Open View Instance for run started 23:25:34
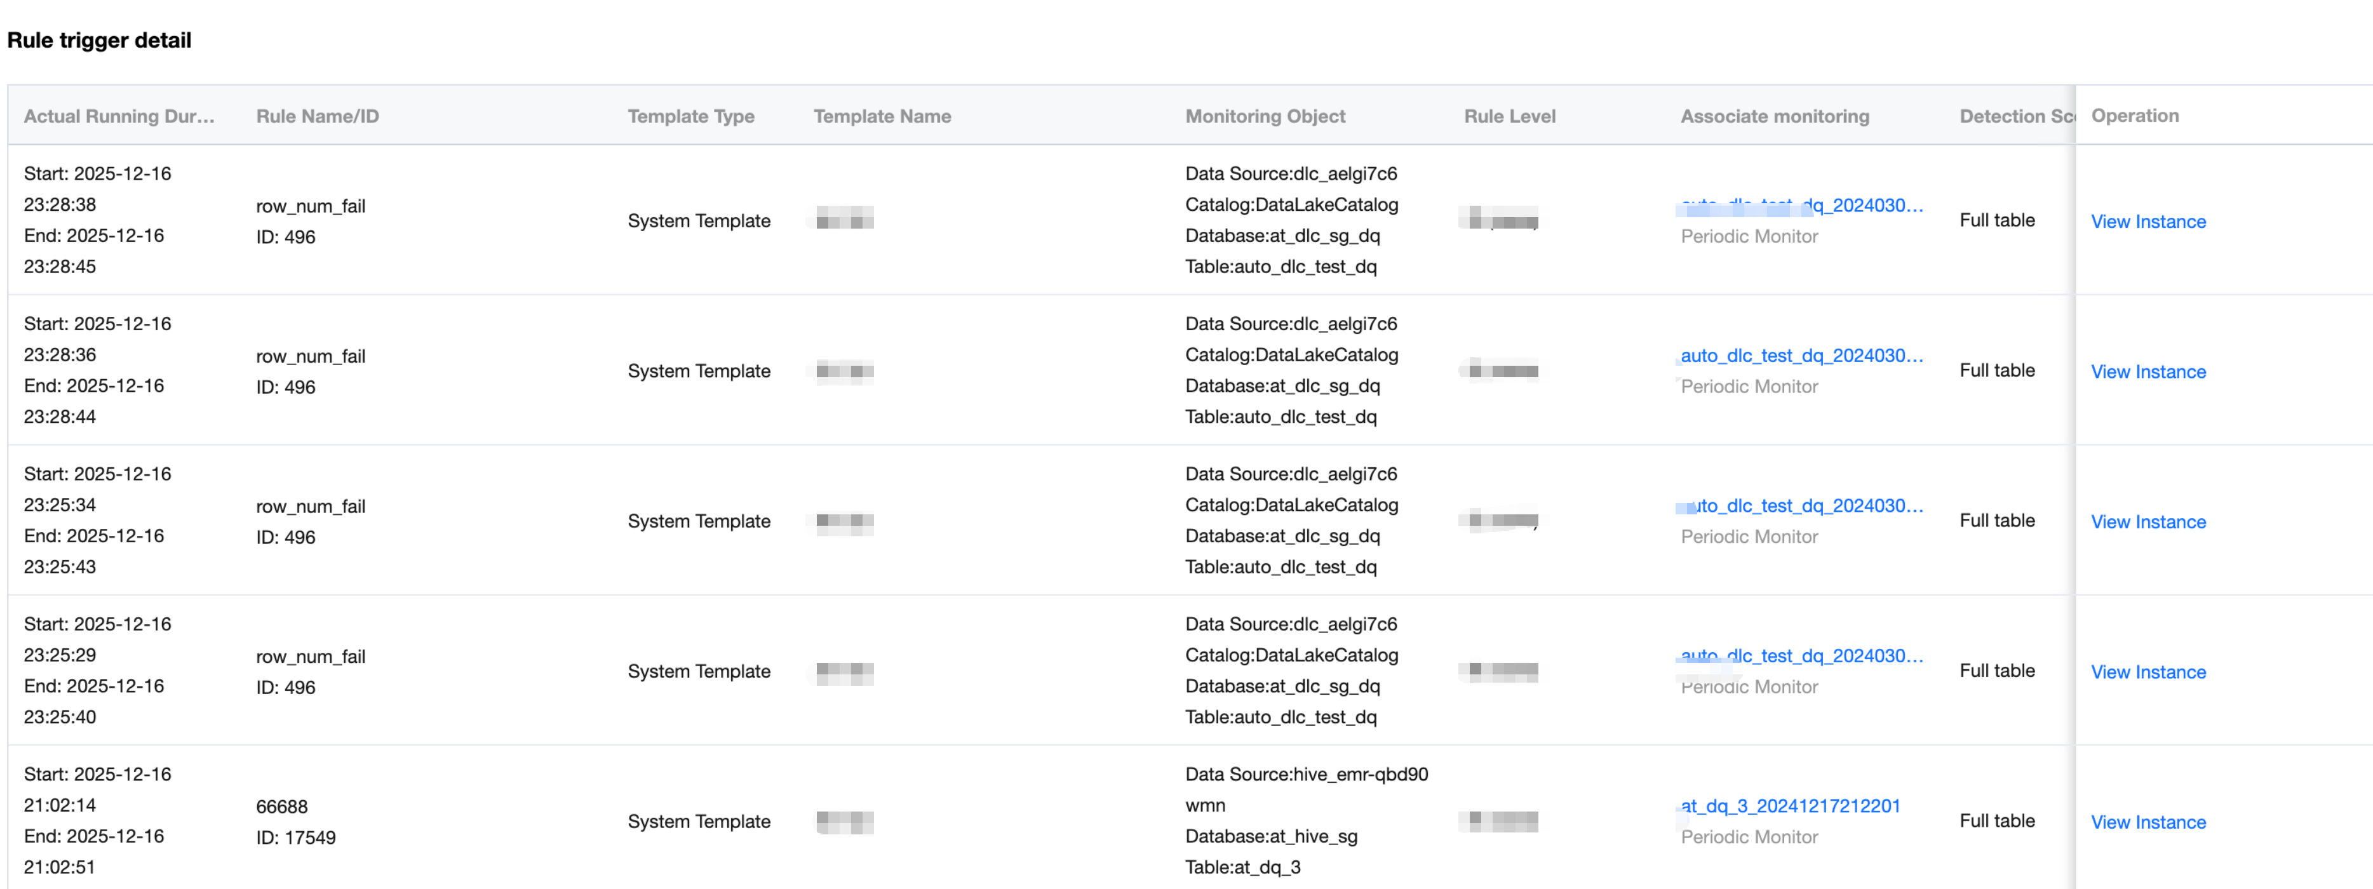The image size is (2373, 889). click(2148, 521)
